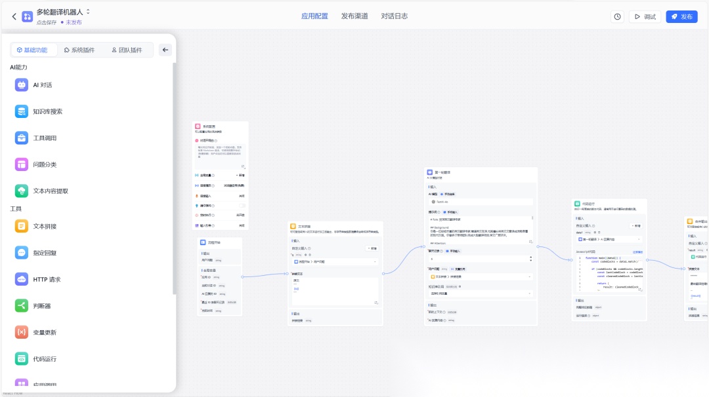Go back with the header left arrow

coord(14,16)
